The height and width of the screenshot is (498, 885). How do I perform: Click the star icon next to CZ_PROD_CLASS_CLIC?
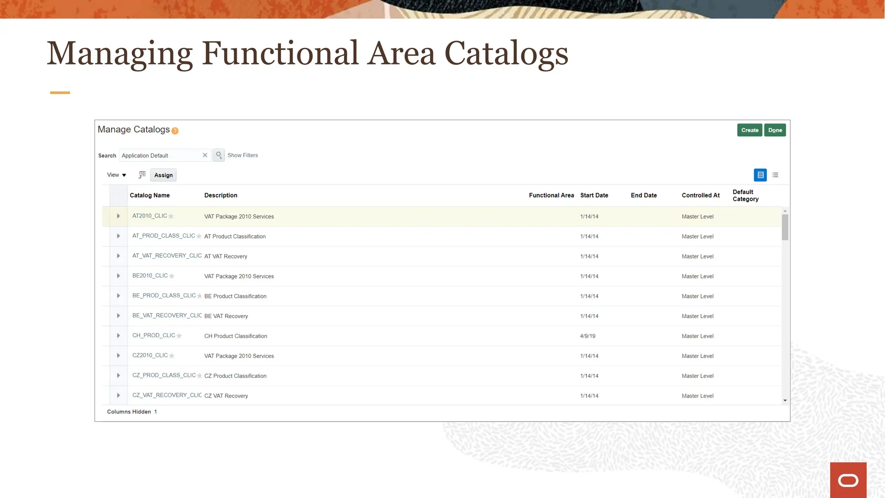[199, 375]
